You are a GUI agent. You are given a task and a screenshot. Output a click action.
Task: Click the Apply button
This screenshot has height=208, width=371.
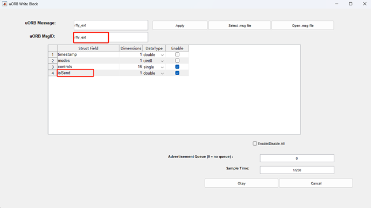(180, 25)
